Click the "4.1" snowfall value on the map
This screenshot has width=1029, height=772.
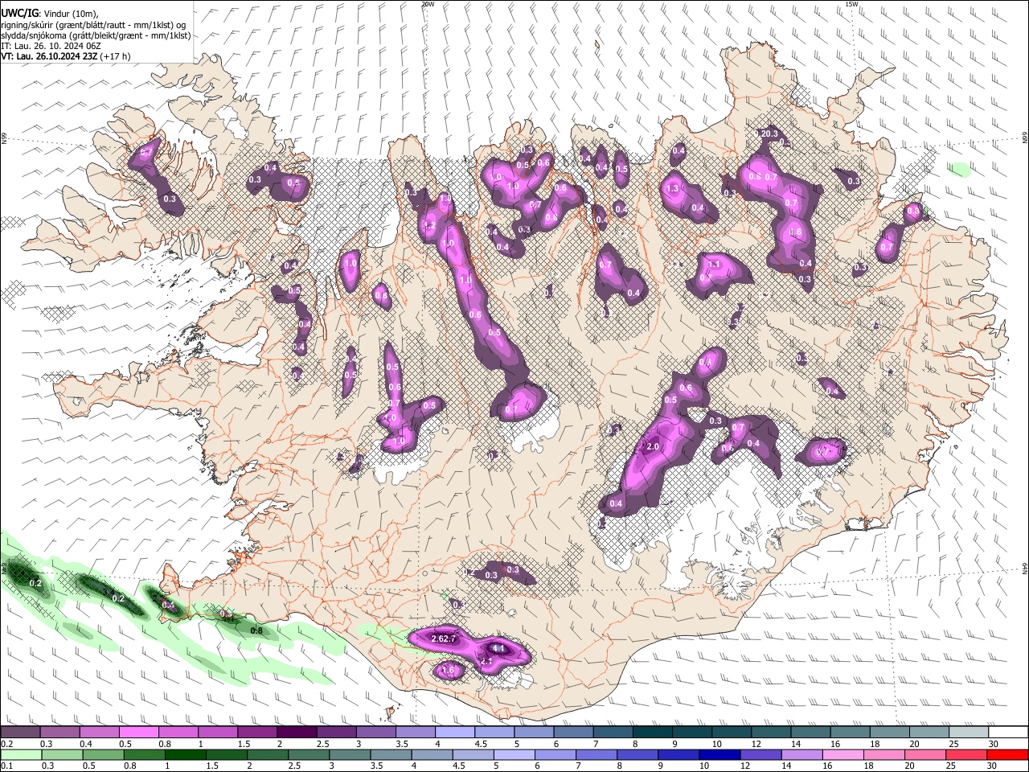pos(498,648)
